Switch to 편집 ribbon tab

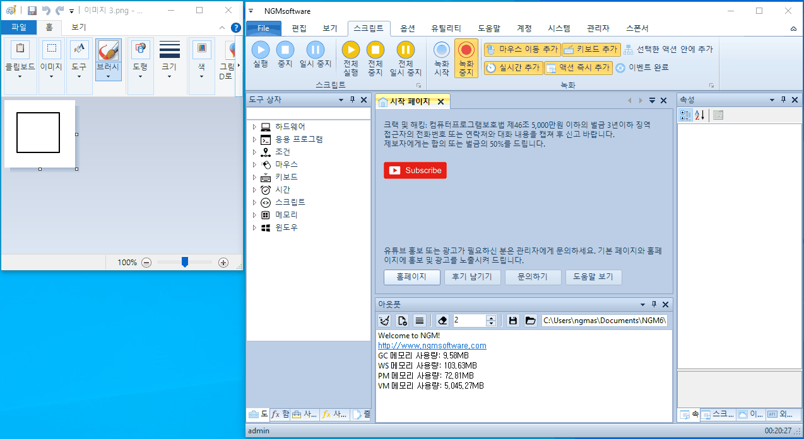pos(299,28)
